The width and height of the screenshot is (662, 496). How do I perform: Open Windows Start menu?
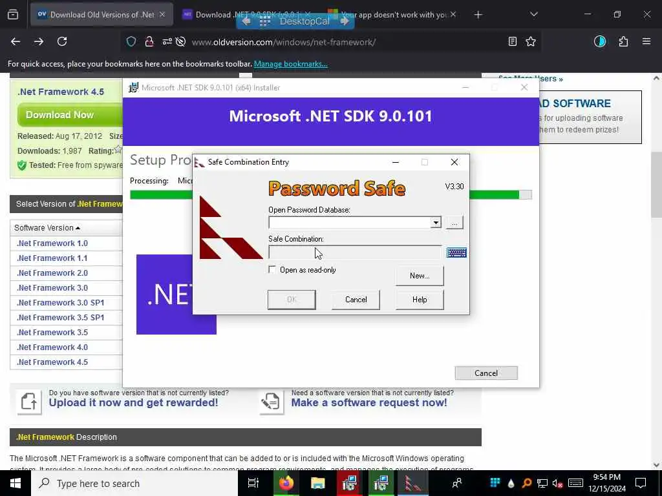click(16, 483)
